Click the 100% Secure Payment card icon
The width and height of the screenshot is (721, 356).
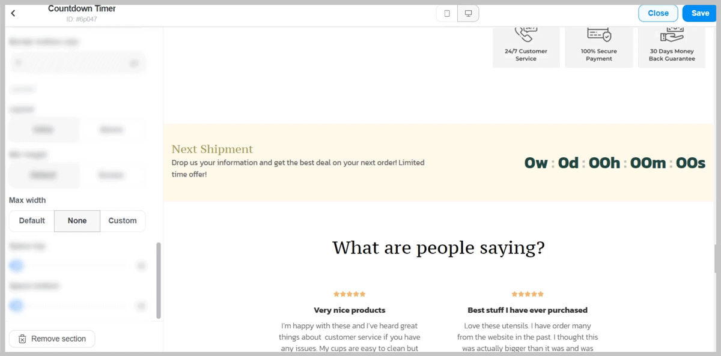click(599, 34)
